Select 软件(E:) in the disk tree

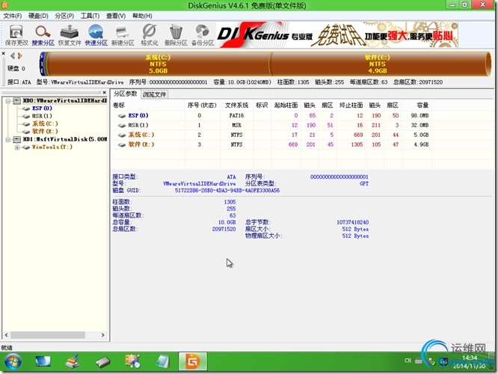(45, 131)
